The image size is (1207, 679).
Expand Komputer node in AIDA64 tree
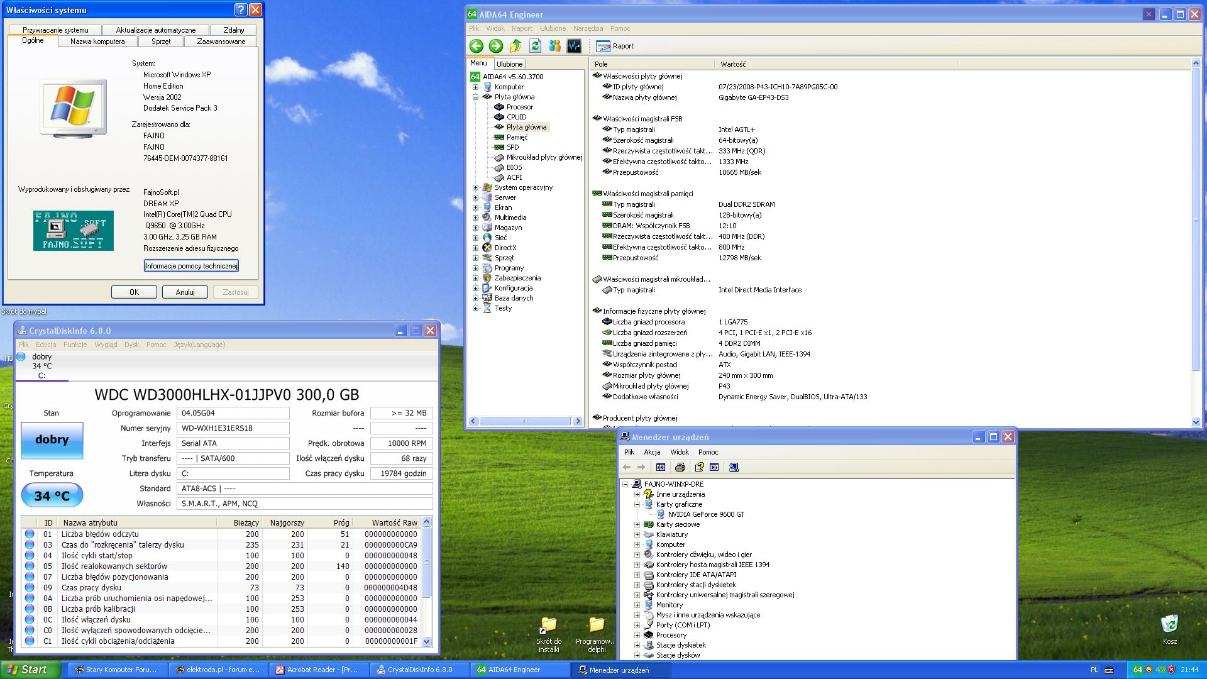(476, 87)
